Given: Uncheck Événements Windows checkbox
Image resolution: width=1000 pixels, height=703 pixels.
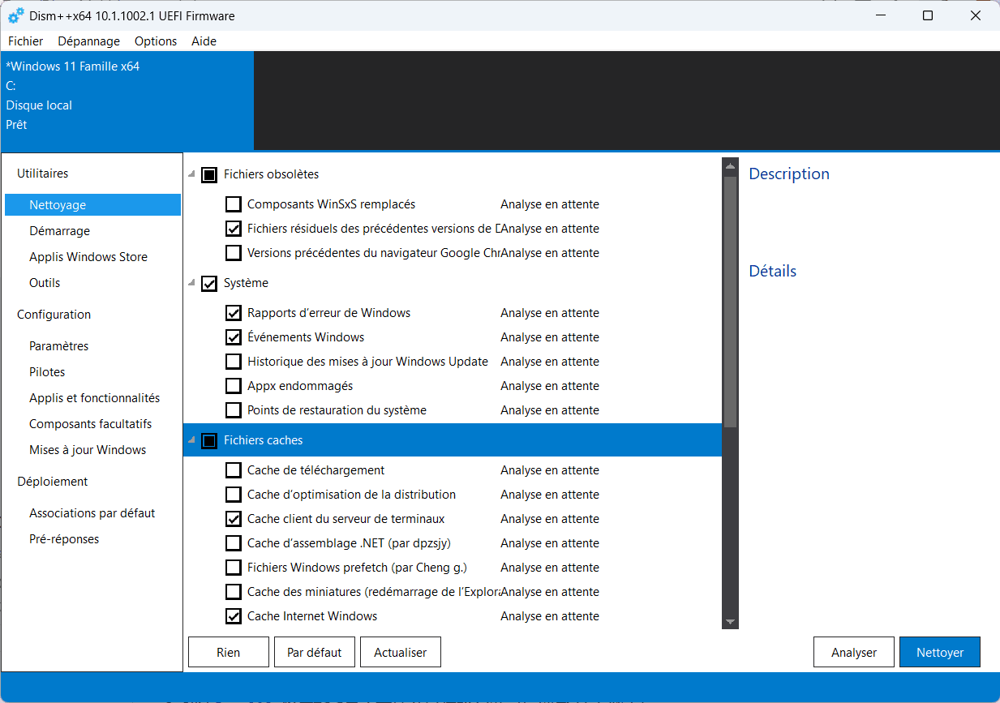Looking at the screenshot, I should click(x=234, y=337).
